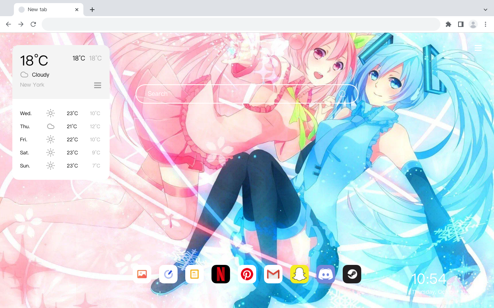Open the wallpaper gallery shortcut icon

142,274
